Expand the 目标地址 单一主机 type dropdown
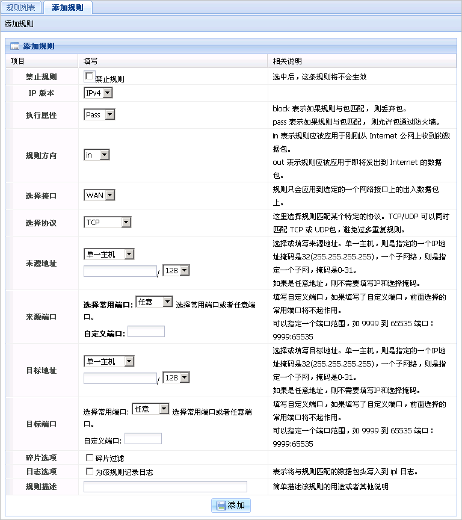Image resolution: width=462 pixels, height=520 pixels. pos(109,361)
